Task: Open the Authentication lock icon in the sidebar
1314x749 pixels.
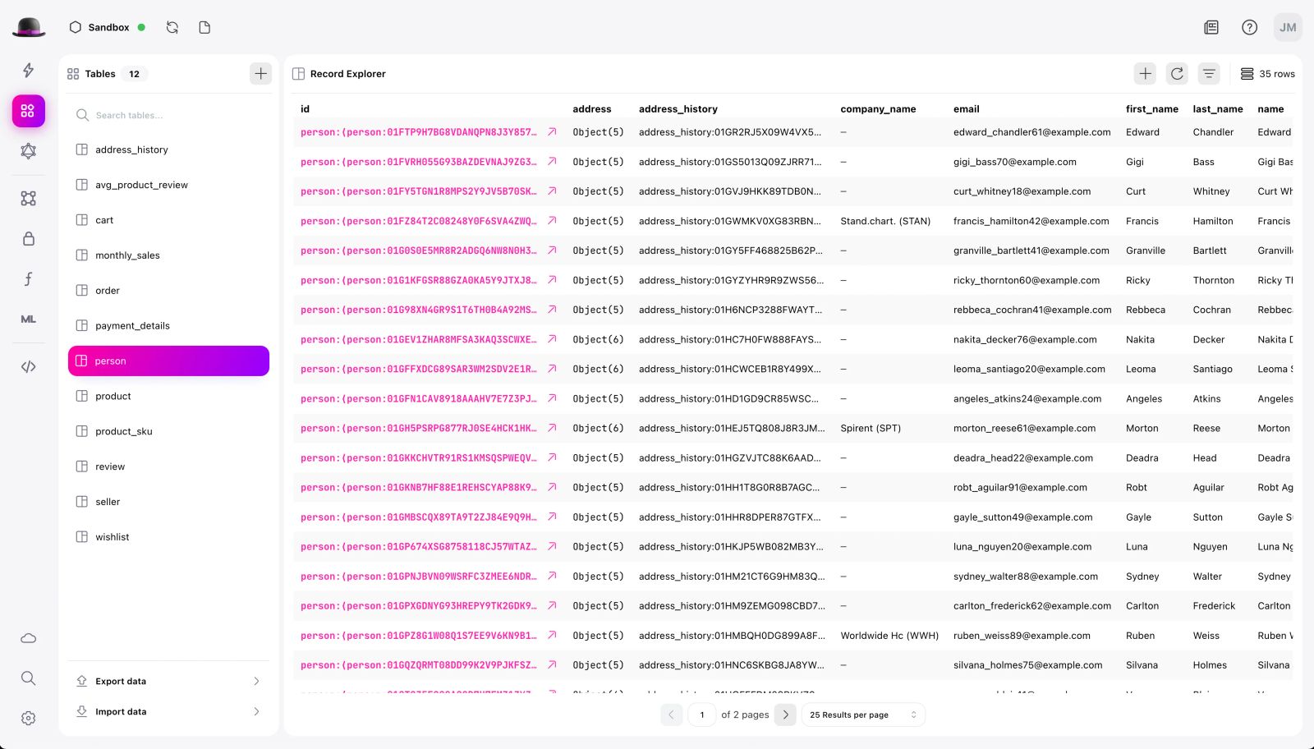Action: pyautogui.click(x=28, y=239)
